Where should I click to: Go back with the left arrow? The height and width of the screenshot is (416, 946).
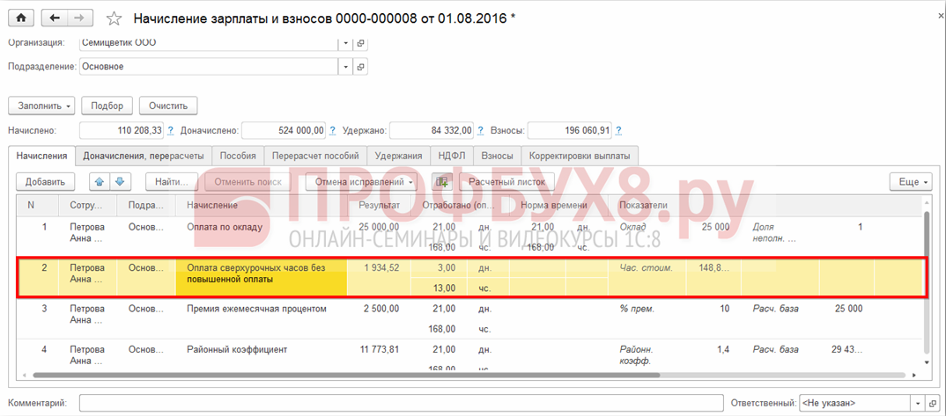(55, 18)
